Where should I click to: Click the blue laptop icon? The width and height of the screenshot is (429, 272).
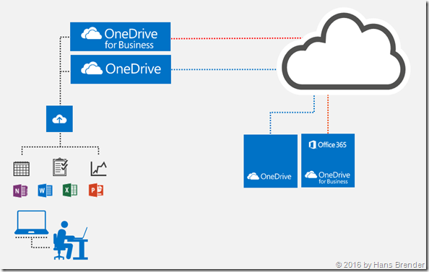32,222
